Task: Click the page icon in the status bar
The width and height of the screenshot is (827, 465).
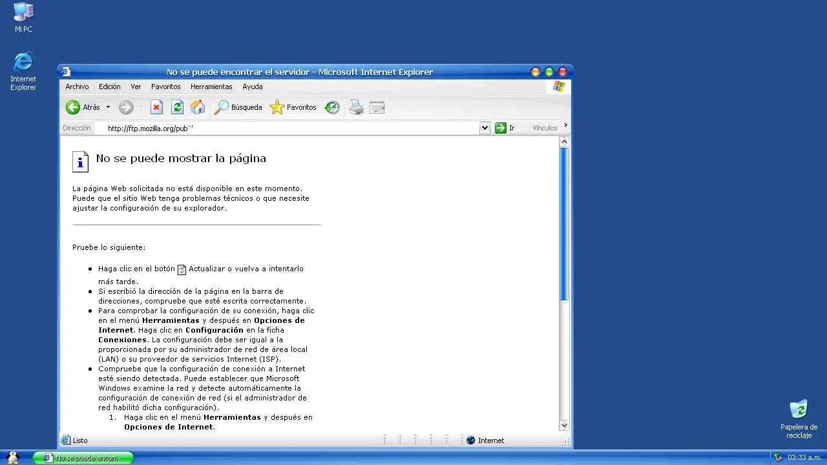Action: tap(65, 440)
